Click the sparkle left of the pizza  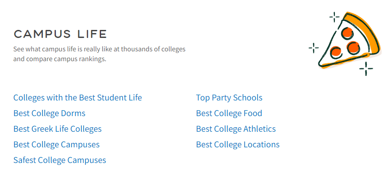tap(313, 48)
